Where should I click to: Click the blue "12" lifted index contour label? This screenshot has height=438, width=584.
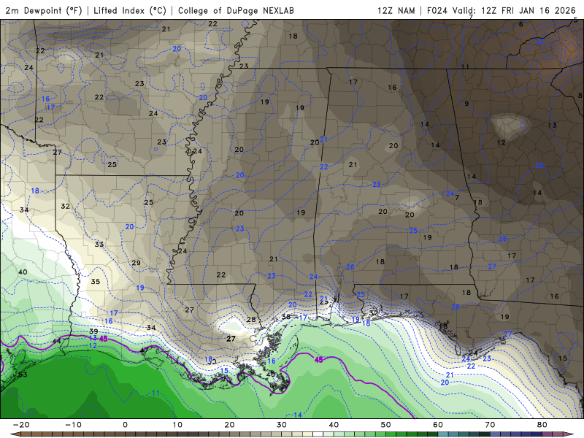[93, 345]
